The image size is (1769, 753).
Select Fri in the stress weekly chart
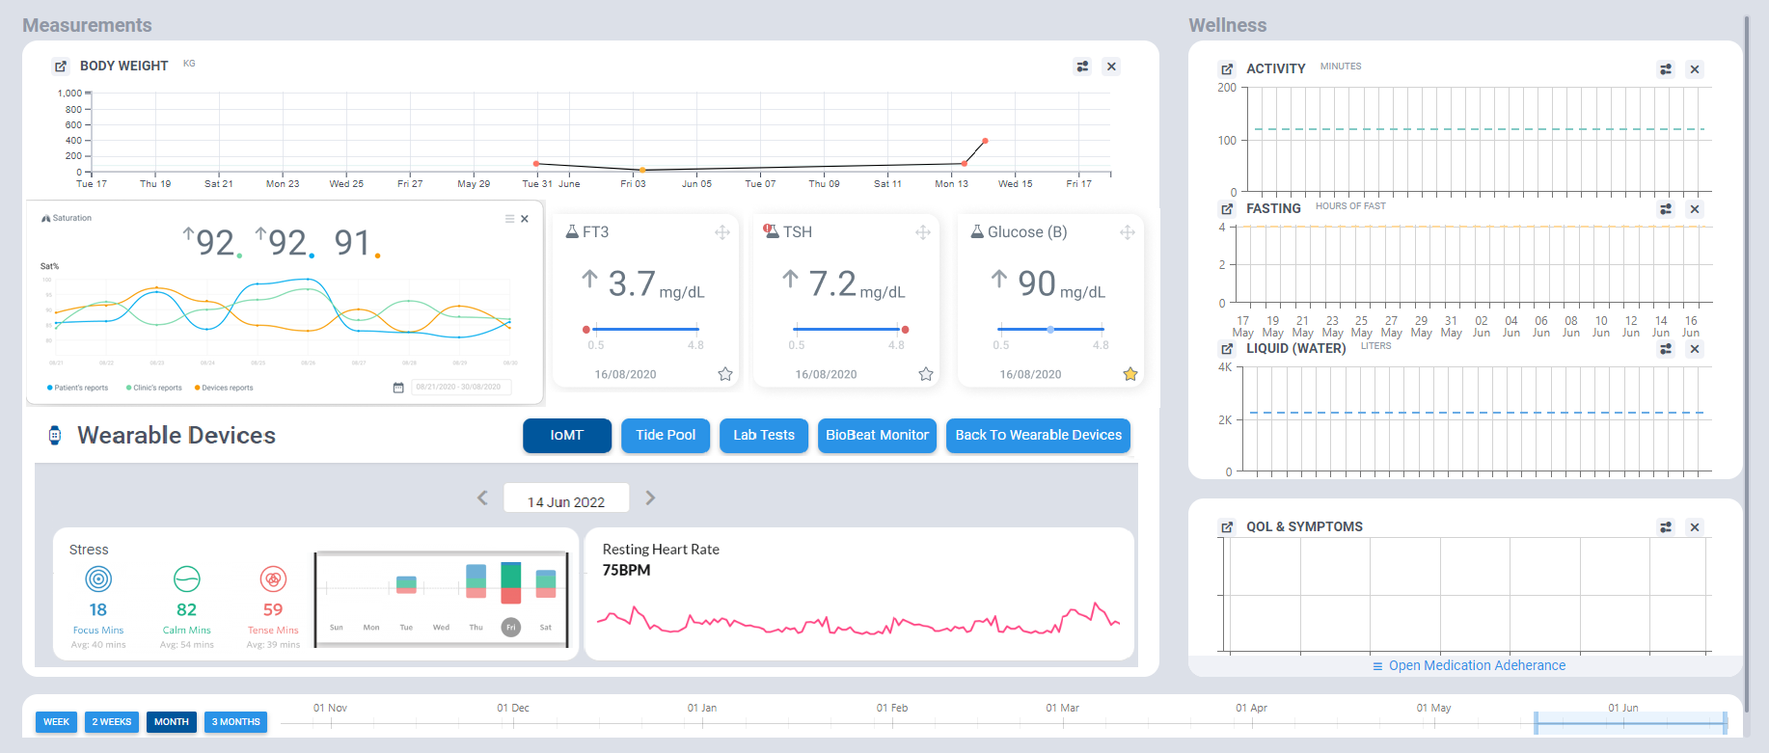tap(511, 627)
